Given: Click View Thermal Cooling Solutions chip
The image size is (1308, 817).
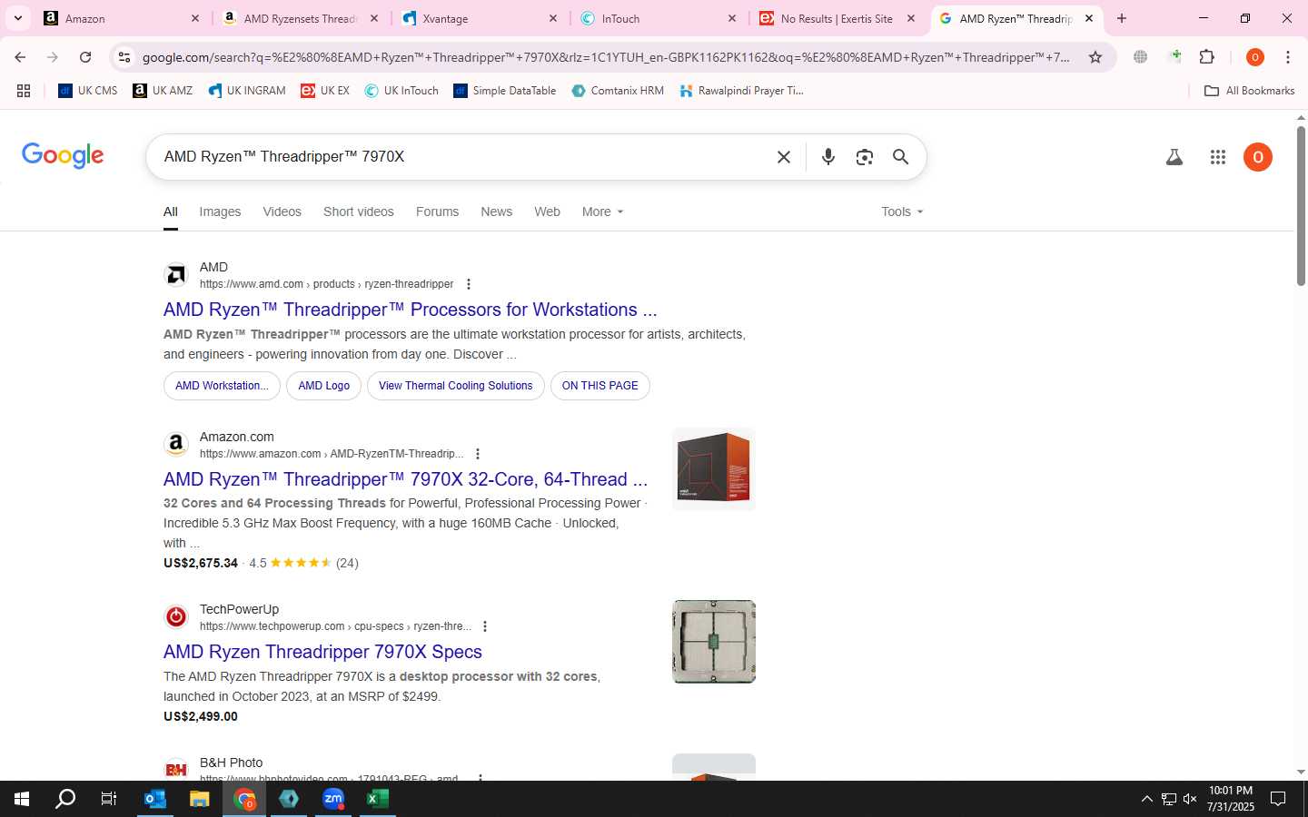Looking at the screenshot, I should click(x=456, y=386).
